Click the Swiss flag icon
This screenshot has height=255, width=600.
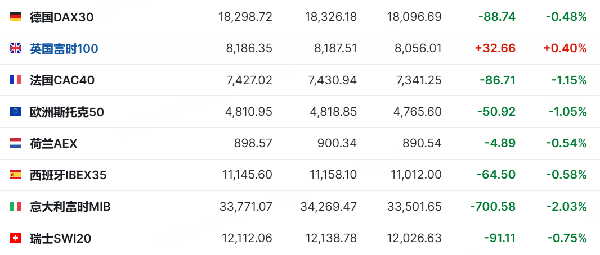click(x=15, y=238)
